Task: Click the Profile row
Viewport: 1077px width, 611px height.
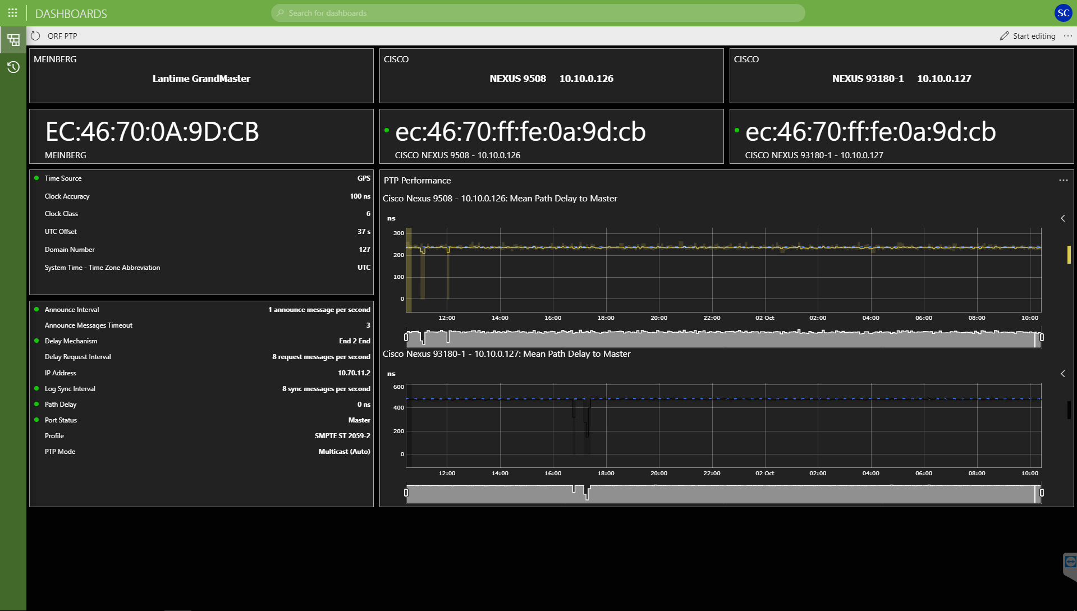Action: (x=201, y=436)
